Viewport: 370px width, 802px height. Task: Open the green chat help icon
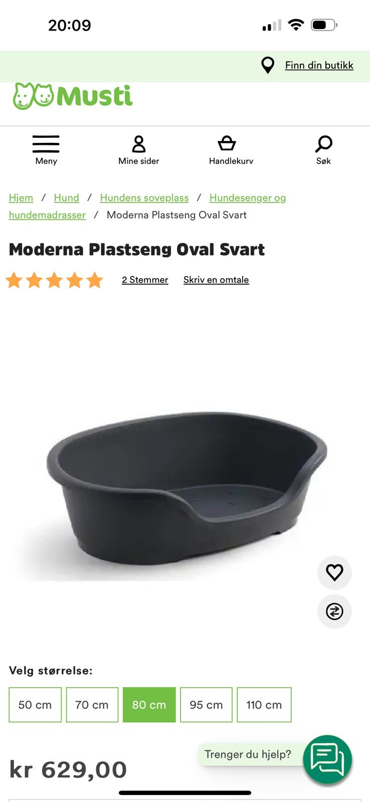[327, 759]
